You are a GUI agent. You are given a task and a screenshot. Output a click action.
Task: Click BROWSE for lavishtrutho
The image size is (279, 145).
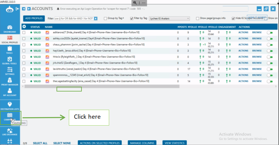point(257,69)
